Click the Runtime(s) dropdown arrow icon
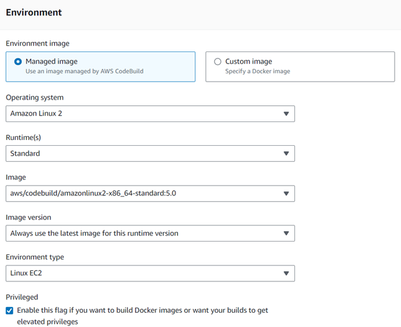Screen dimensions: 401x327 [286, 154]
